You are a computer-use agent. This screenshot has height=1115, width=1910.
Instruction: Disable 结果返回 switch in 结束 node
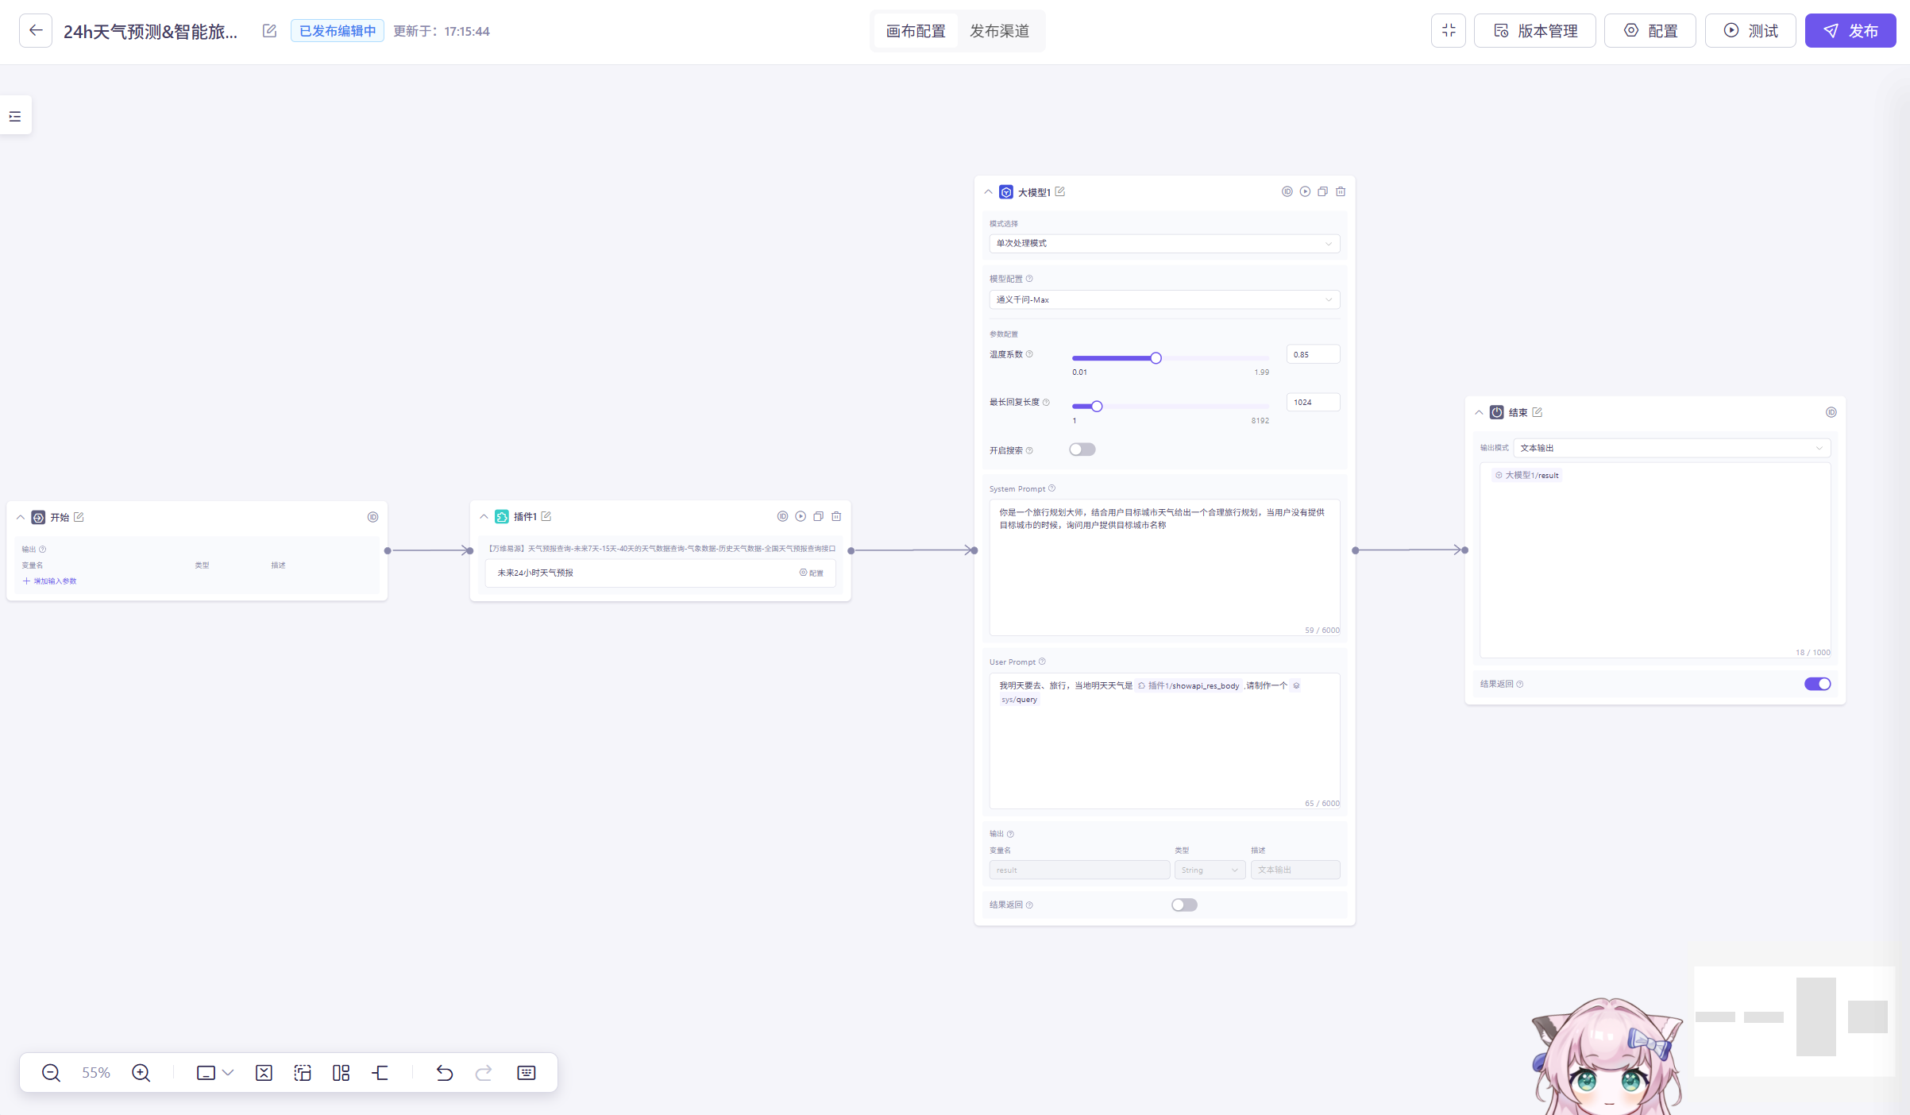(1817, 684)
